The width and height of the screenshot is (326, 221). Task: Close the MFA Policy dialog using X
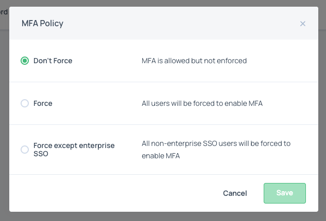303,24
